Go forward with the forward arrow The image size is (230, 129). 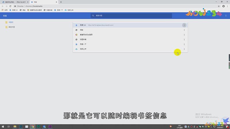point(6,6)
